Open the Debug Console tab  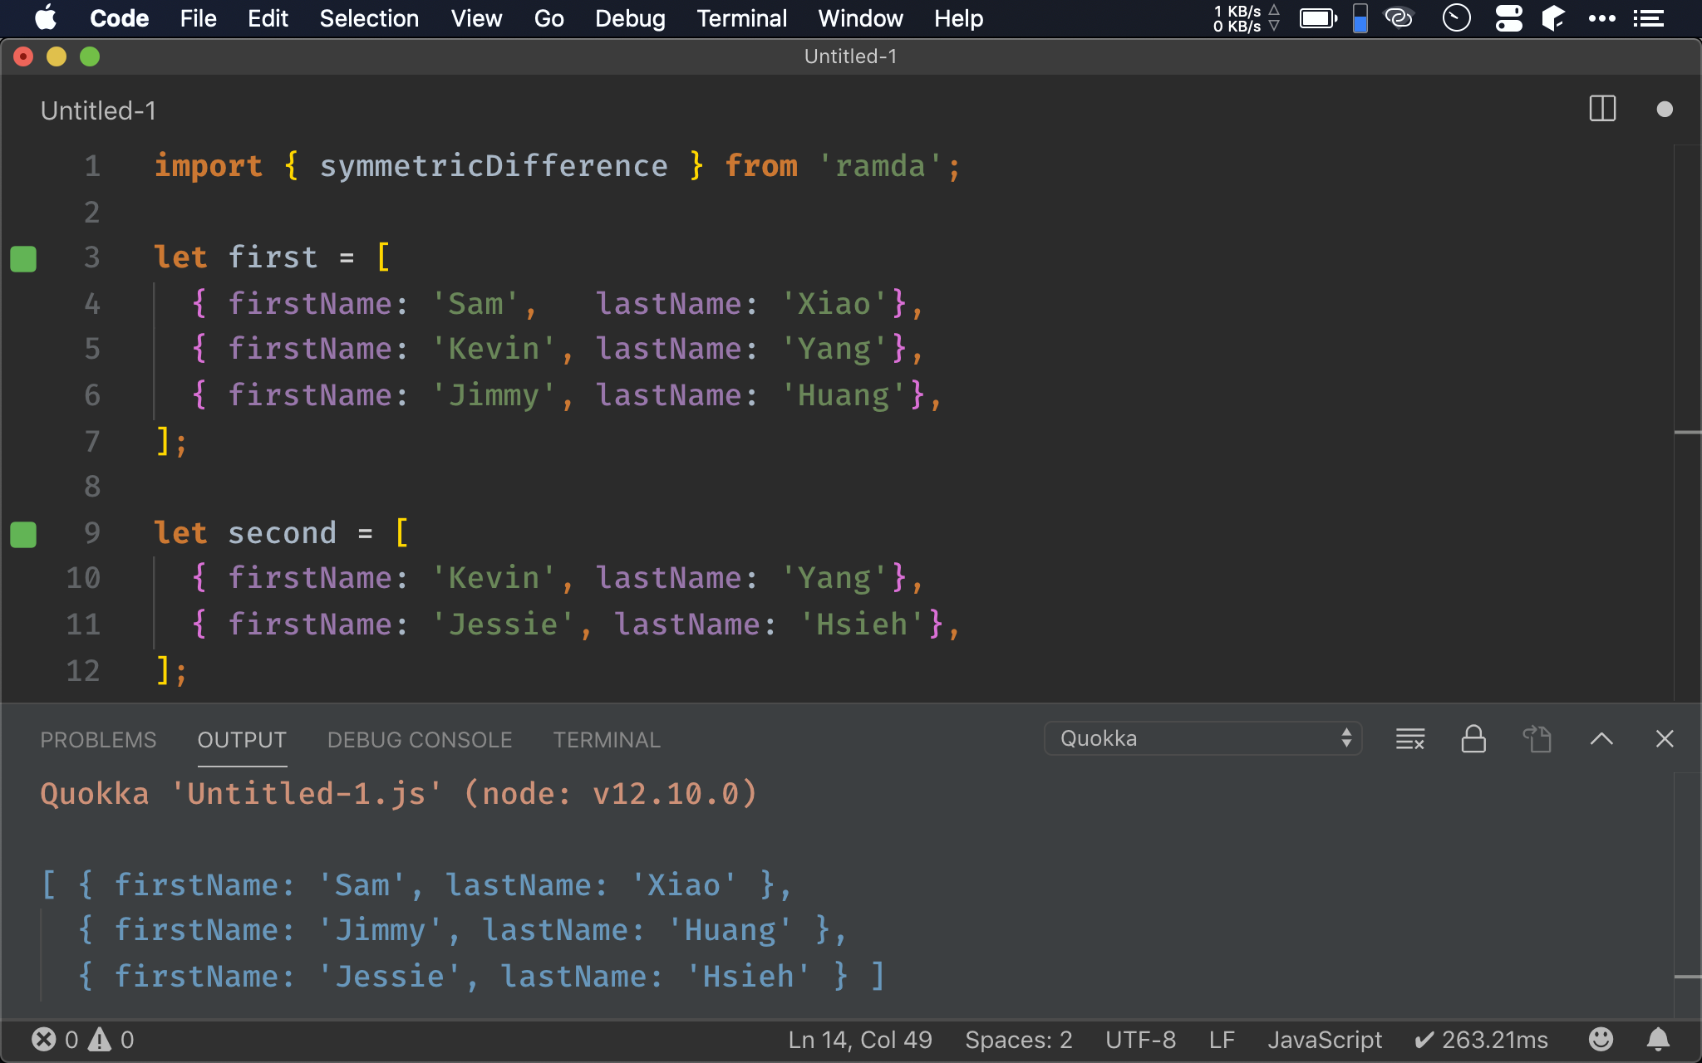(420, 739)
